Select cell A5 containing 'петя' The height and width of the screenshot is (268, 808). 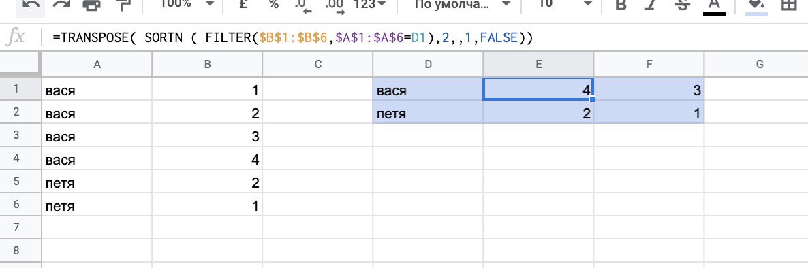coord(97,181)
